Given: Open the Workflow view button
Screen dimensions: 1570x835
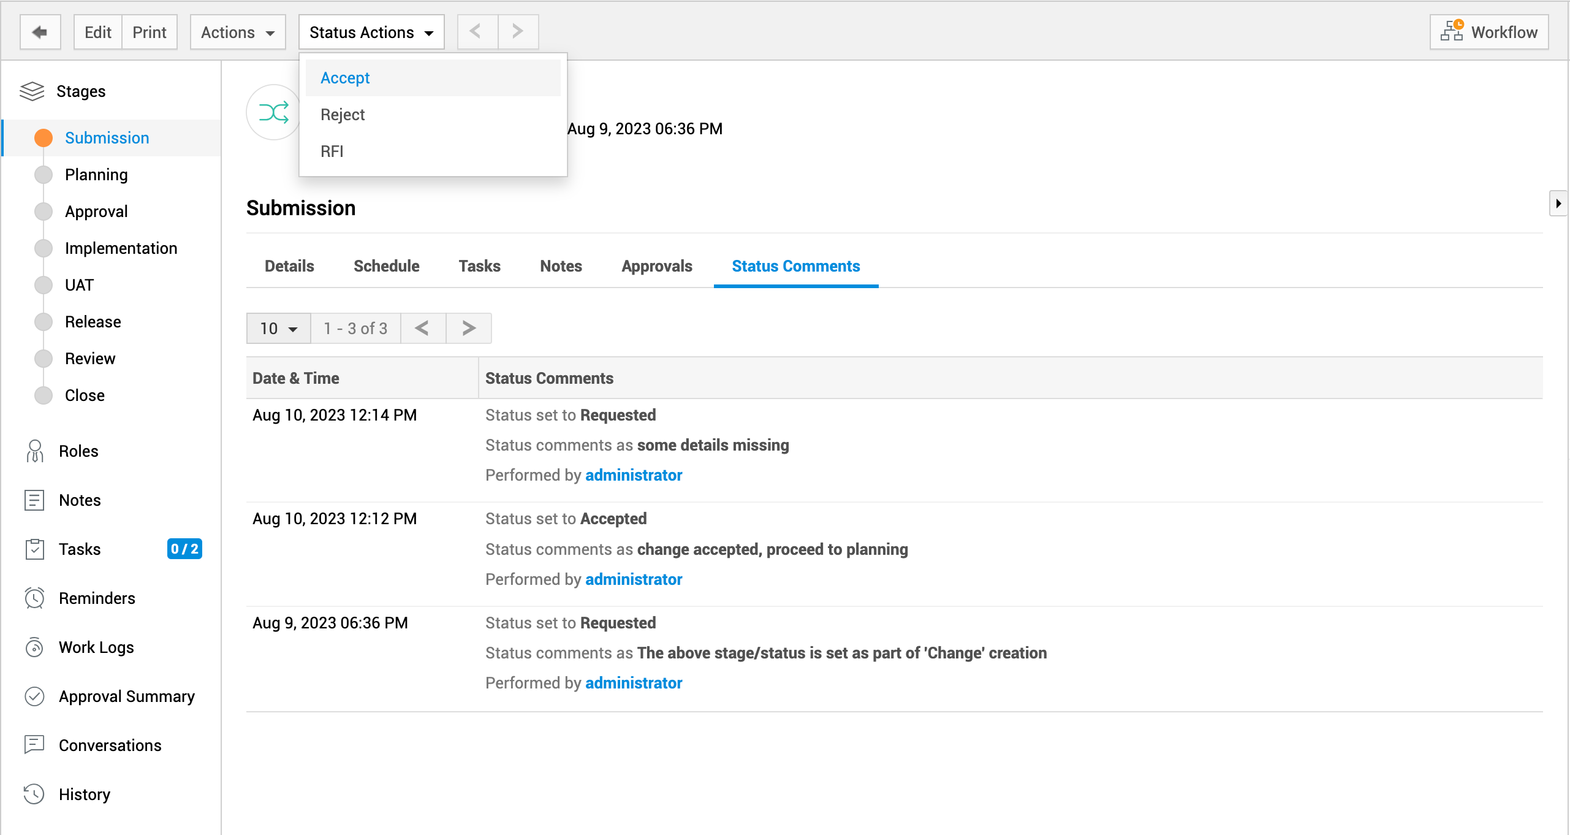Looking at the screenshot, I should pyautogui.click(x=1489, y=32).
